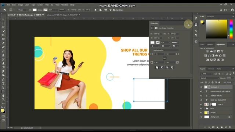This screenshot has width=235, height=132.
Task: Open the Character panel icon
Action: [196, 31]
